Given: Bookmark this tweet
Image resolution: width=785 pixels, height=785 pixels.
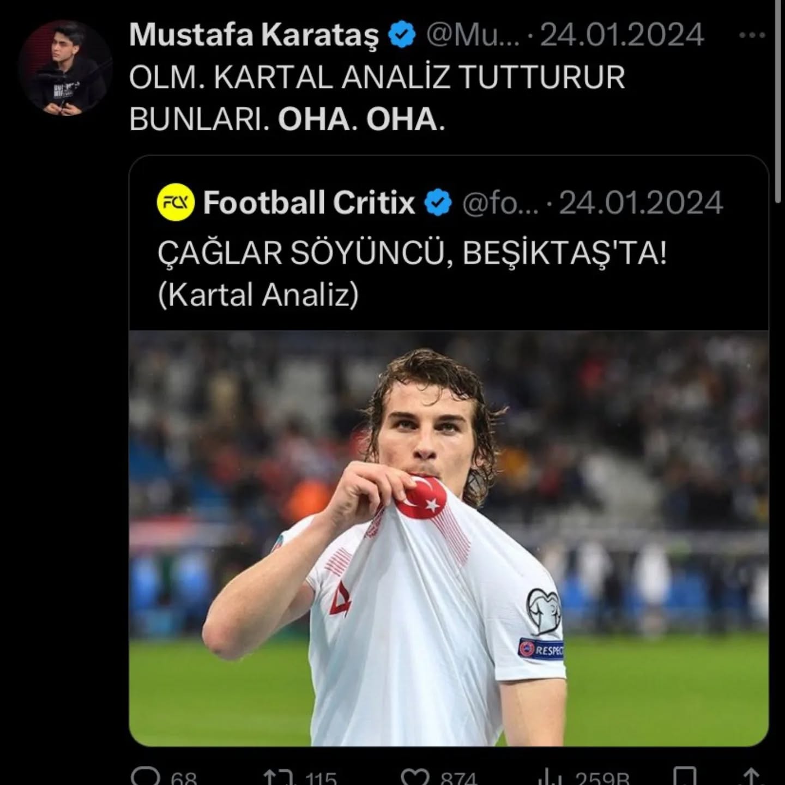Looking at the screenshot, I should (x=685, y=776).
